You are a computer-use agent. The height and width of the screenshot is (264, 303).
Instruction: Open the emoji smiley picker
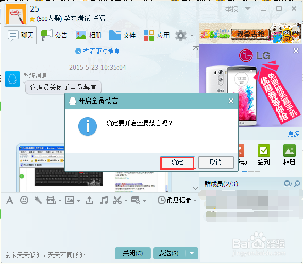24,200
